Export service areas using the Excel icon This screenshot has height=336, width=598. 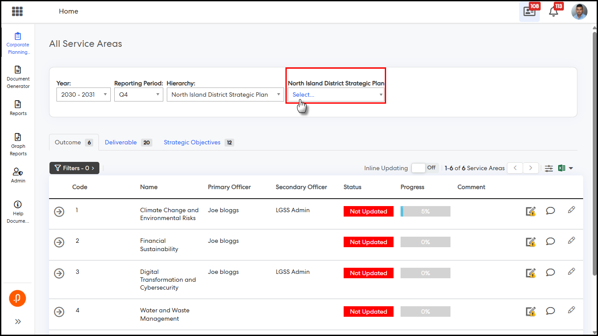tap(562, 168)
